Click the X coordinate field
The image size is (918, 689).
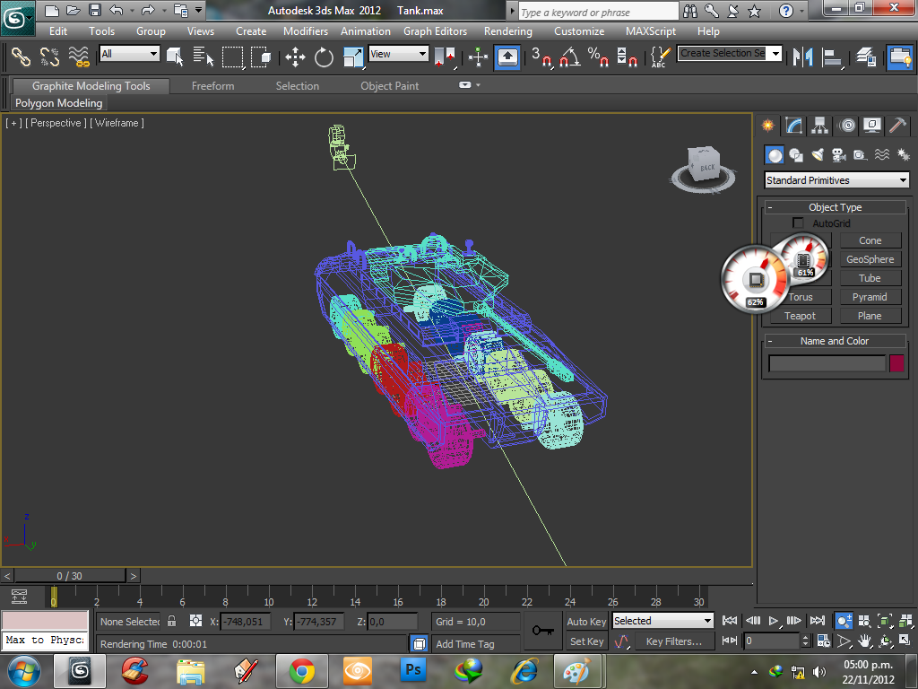pyautogui.click(x=246, y=622)
